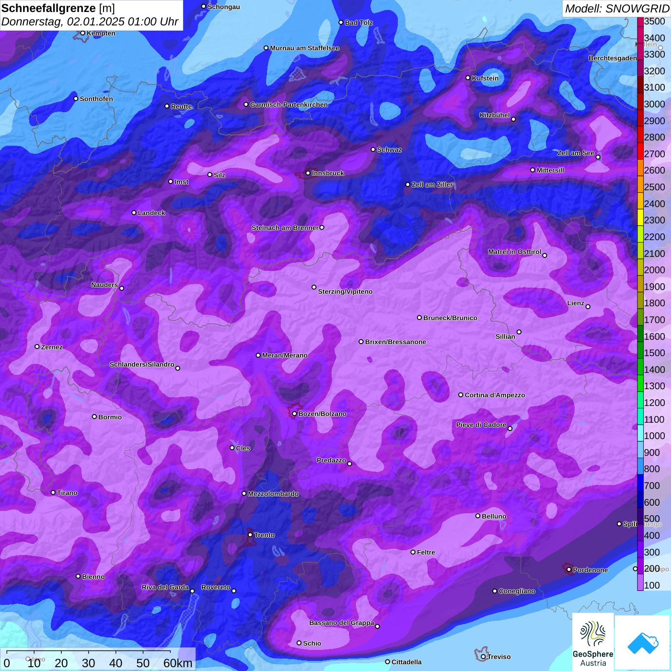Click the 'Cortina d'Ampezzo' label
This screenshot has width=671, height=671.
495,395
